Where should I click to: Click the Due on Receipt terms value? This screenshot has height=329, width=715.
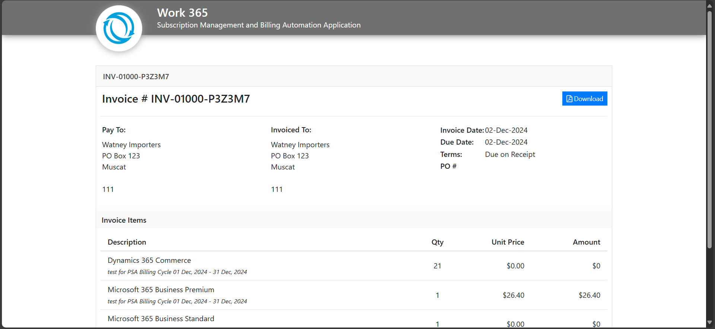click(510, 154)
